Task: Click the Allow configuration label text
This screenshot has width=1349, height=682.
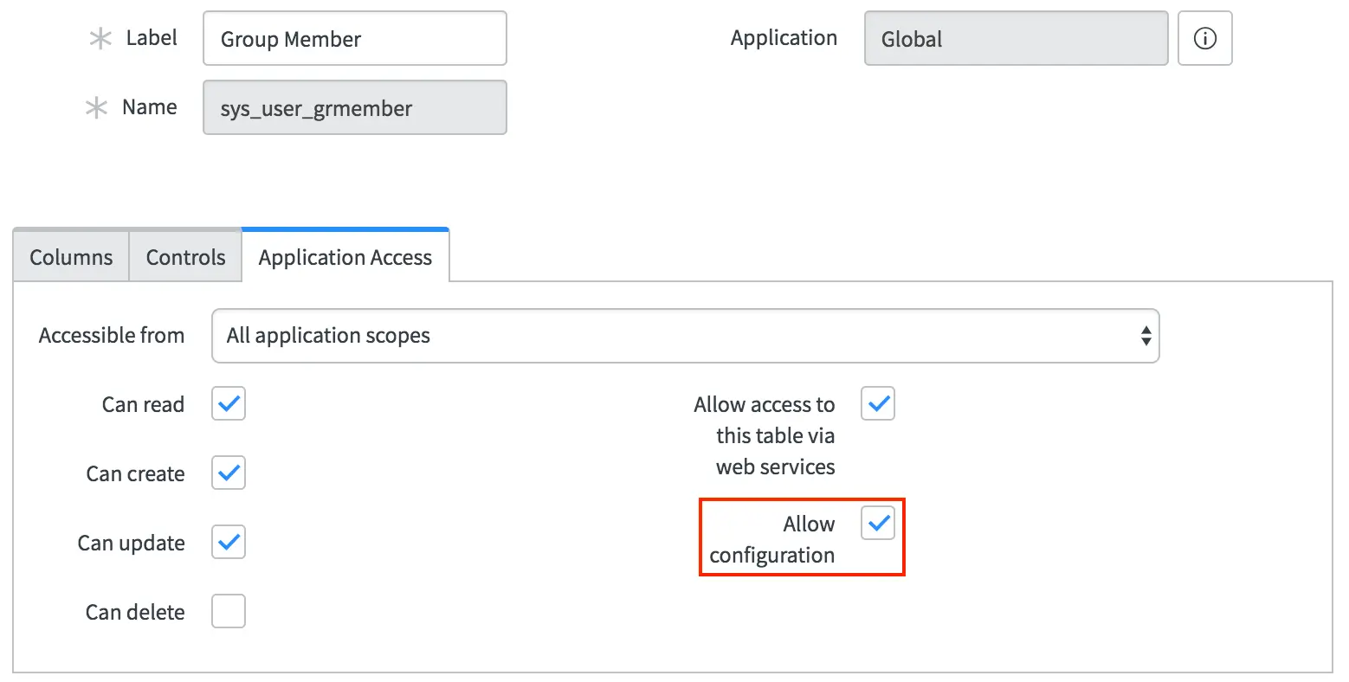Action: click(772, 539)
